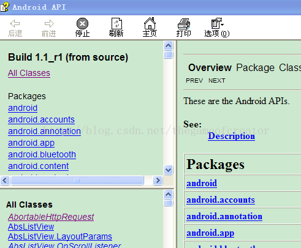Click NEXT in the navigation bar

(217, 81)
